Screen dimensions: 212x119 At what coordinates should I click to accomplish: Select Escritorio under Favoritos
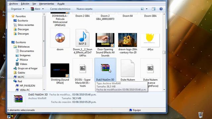pos(21,20)
